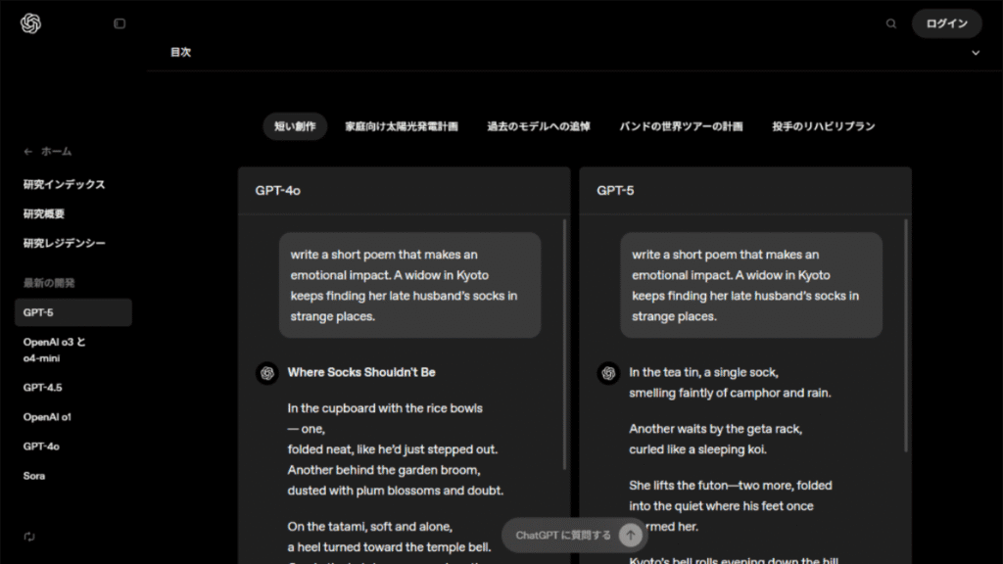Image resolution: width=1003 pixels, height=564 pixels.
Task: Click line 'dusted with plum blossoms and doubt.'
Action: [x=396, y=491]
